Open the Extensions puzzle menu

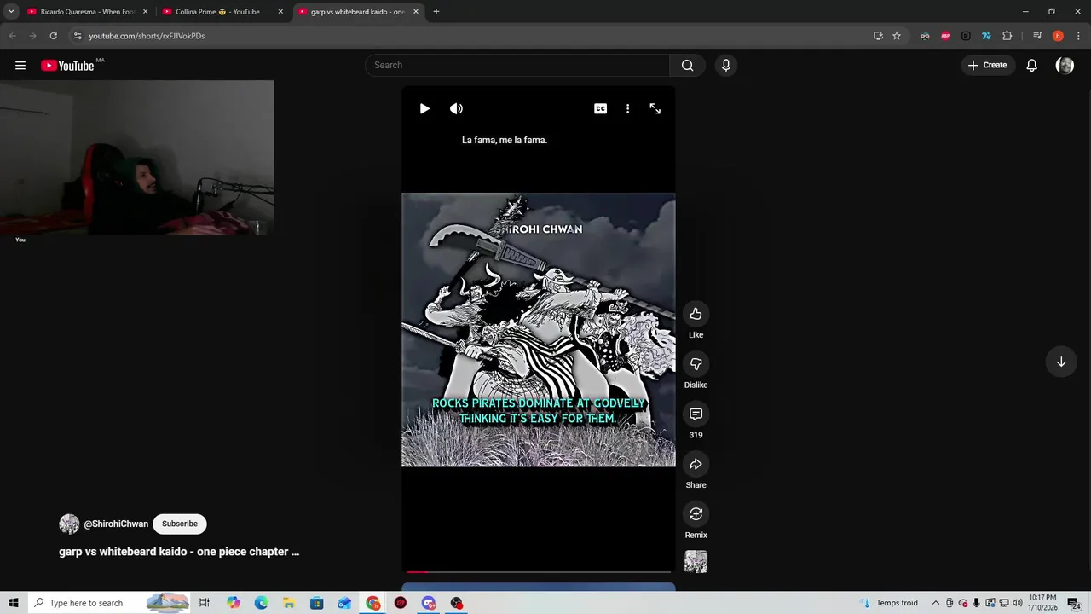coord(1007,36)
